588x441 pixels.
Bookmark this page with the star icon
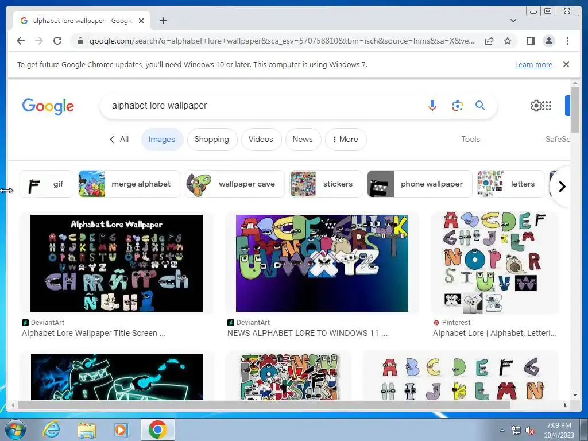508,41
